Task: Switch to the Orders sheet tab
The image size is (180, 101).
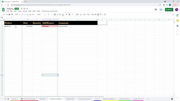Action: tap(15, 99)
